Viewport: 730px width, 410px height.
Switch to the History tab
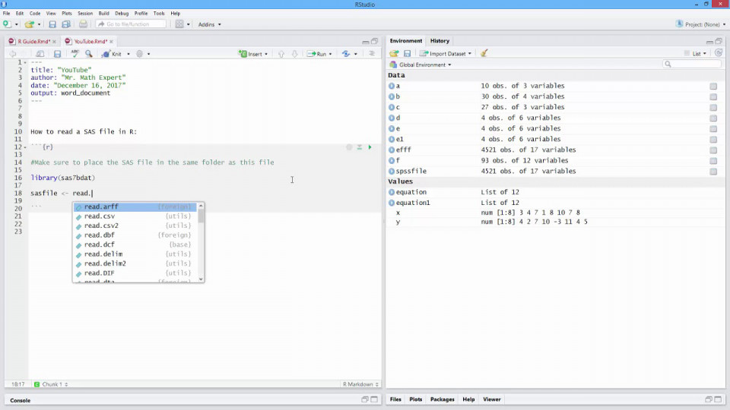click(x=440, y=41)
